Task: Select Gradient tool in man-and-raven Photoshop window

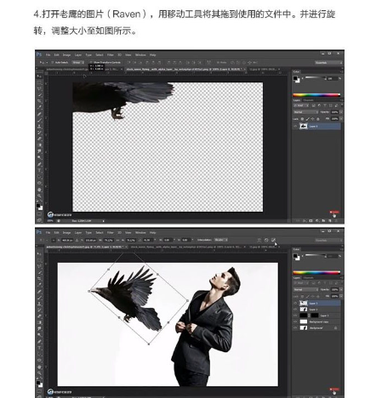Action: coord(39,322)
